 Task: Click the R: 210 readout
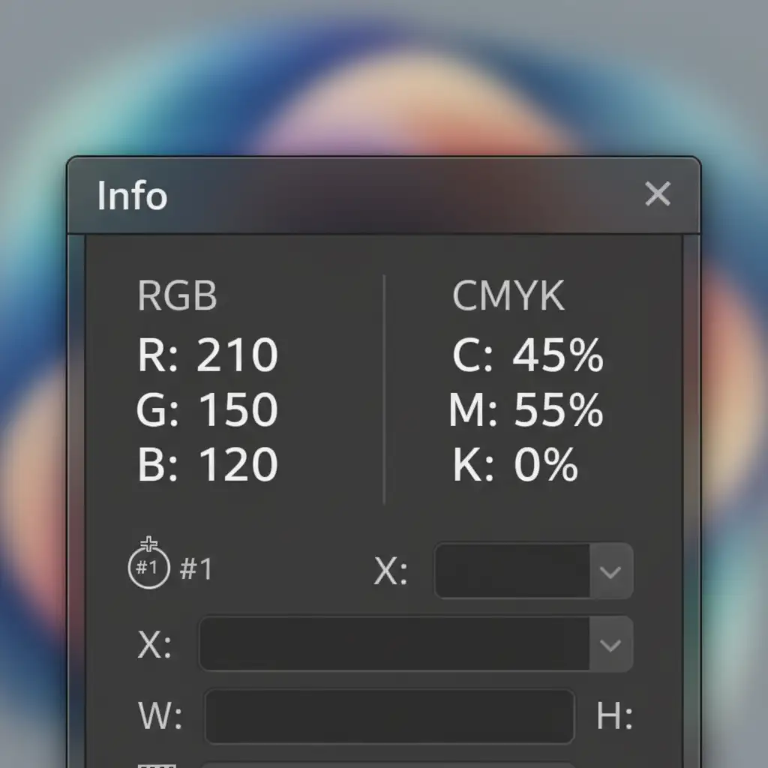coord(208,355)
